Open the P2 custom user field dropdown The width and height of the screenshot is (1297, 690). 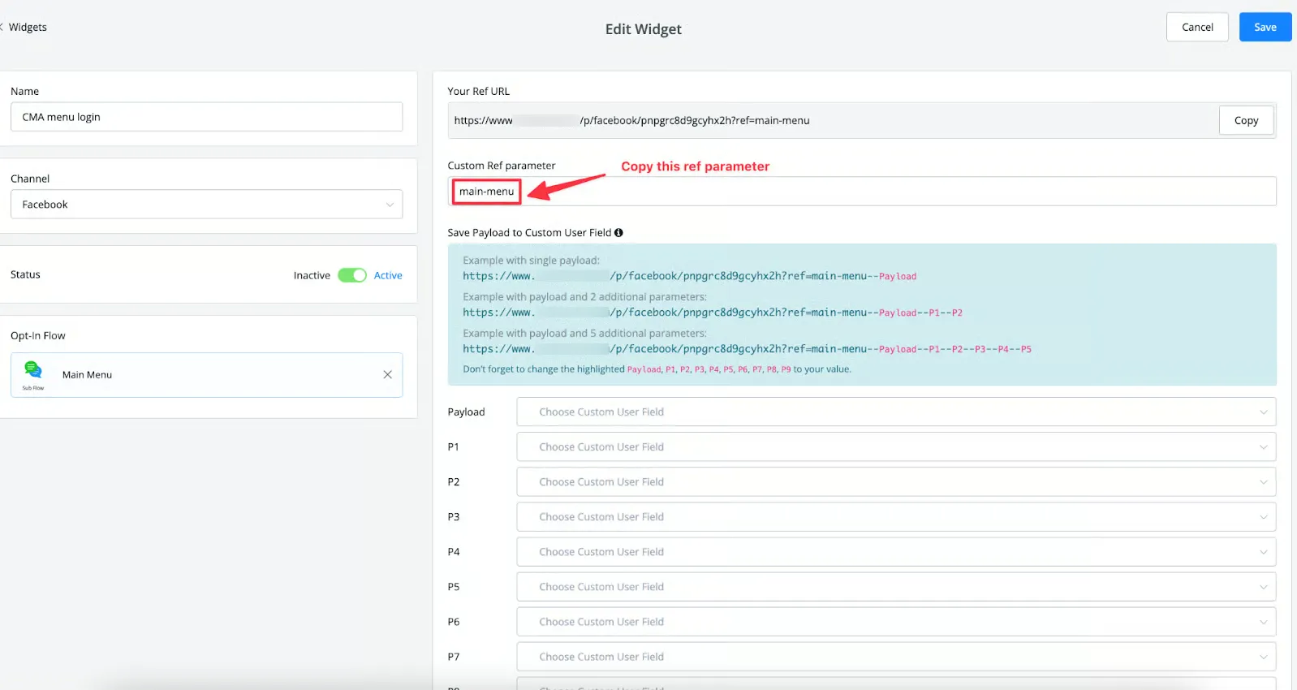click(x=896, y=481)
